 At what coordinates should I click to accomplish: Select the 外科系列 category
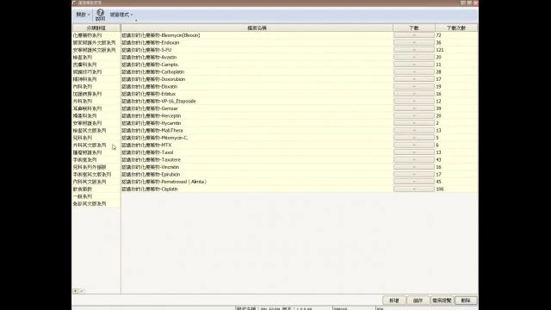(83, 102)
